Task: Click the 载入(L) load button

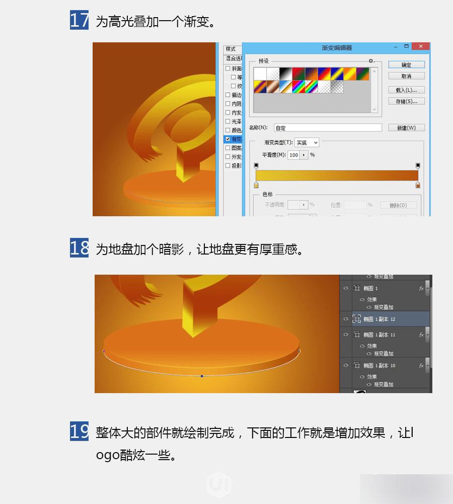Action: click(x=407, y=90)
